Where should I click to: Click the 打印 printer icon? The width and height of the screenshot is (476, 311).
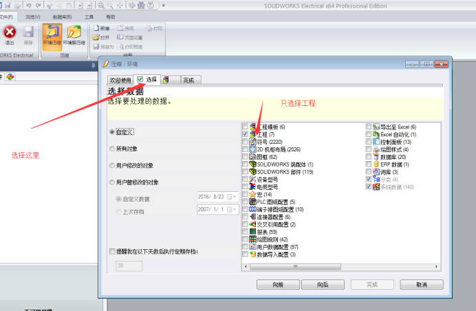pyautogui.click(x=149, y=28)
